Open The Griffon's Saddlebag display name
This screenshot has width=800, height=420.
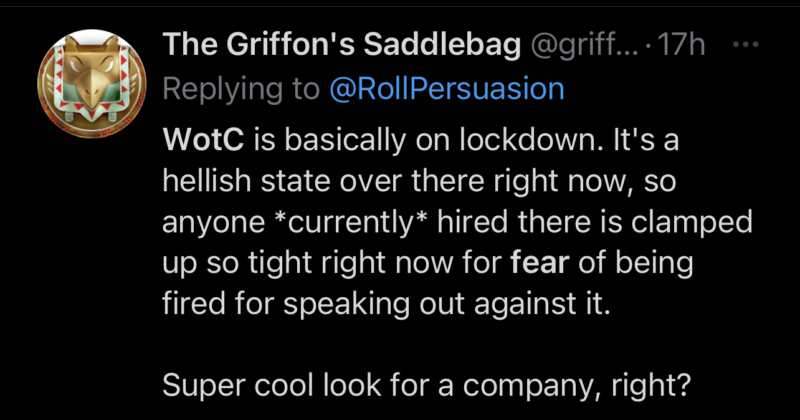point(341,46)
